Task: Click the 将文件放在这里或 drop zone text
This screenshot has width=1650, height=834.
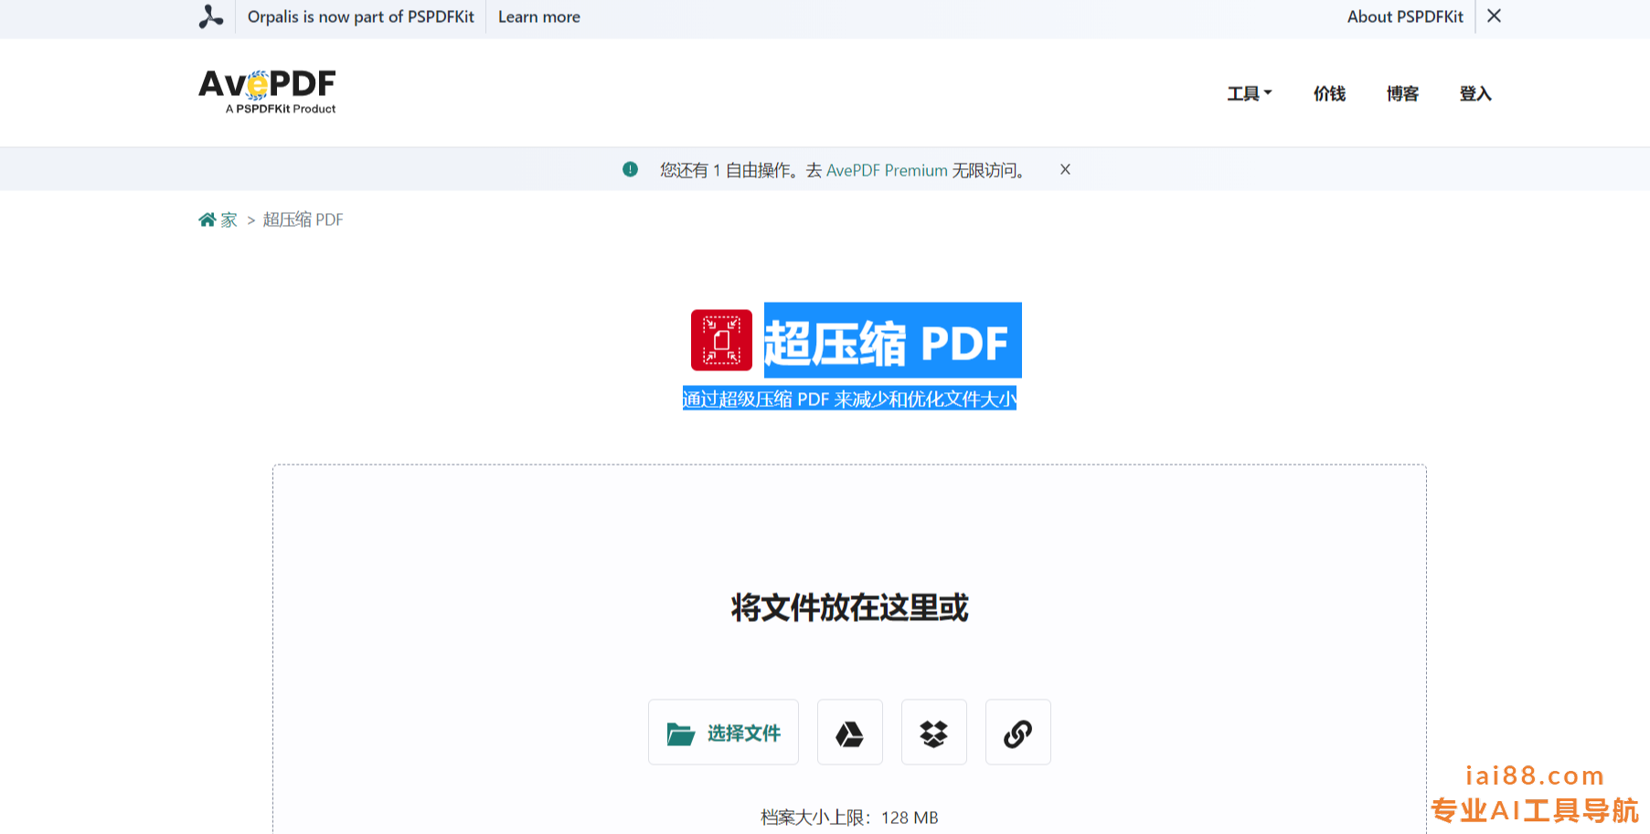Action: coord(849,607)
